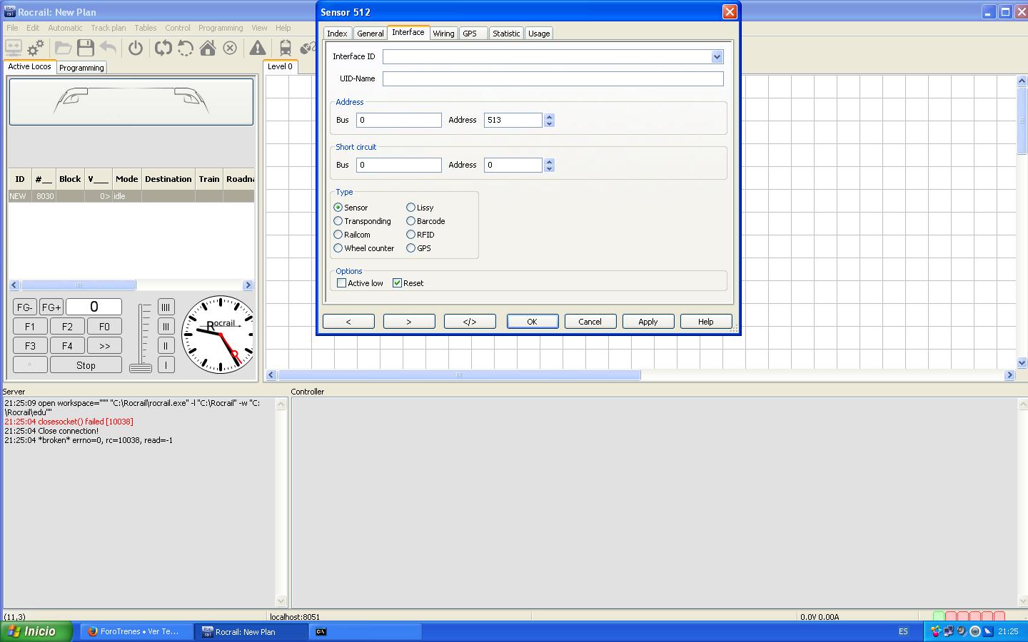
Task: Click the Stop button in the loco panel
Action: click(86, 365)
